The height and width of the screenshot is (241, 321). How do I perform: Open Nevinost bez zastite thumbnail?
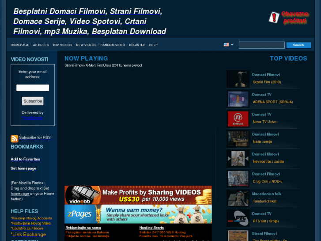click(238, 159)
